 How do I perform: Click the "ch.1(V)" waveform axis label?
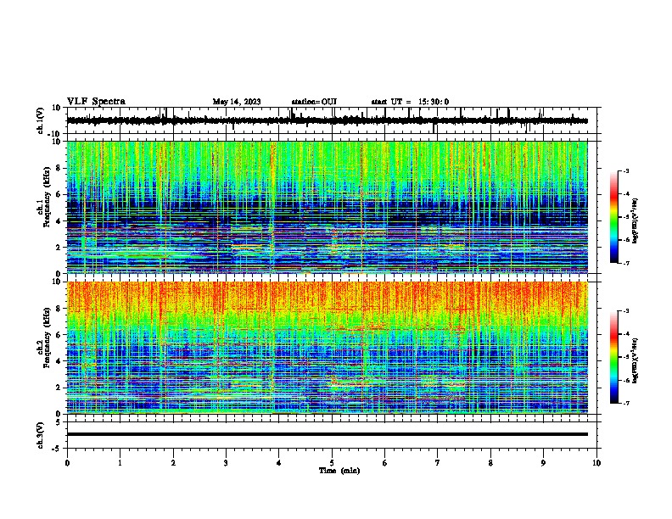(x=41, y=120)
